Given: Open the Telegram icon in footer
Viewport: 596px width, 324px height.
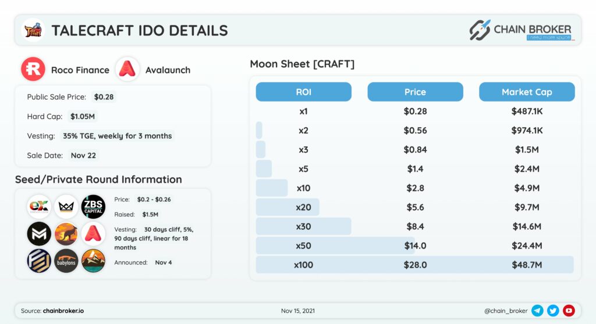Looking at the screenshot, I should click(x=537, y=310).
